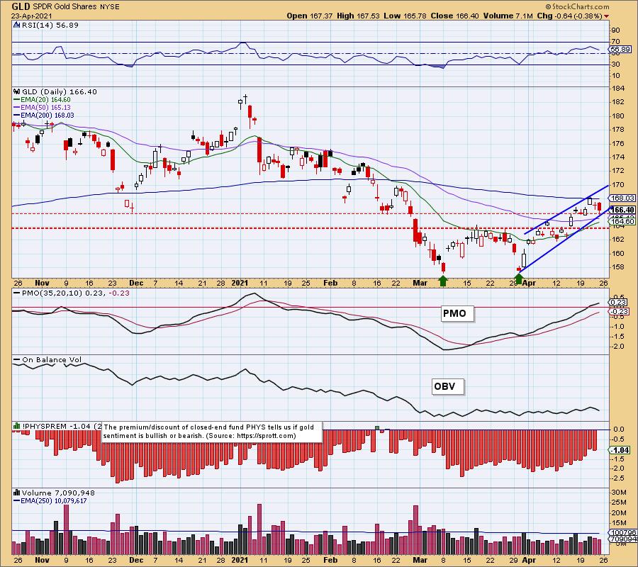Click the -1.04 PHYSPREM value tag

pyautogui.click(x=620, y=450)
